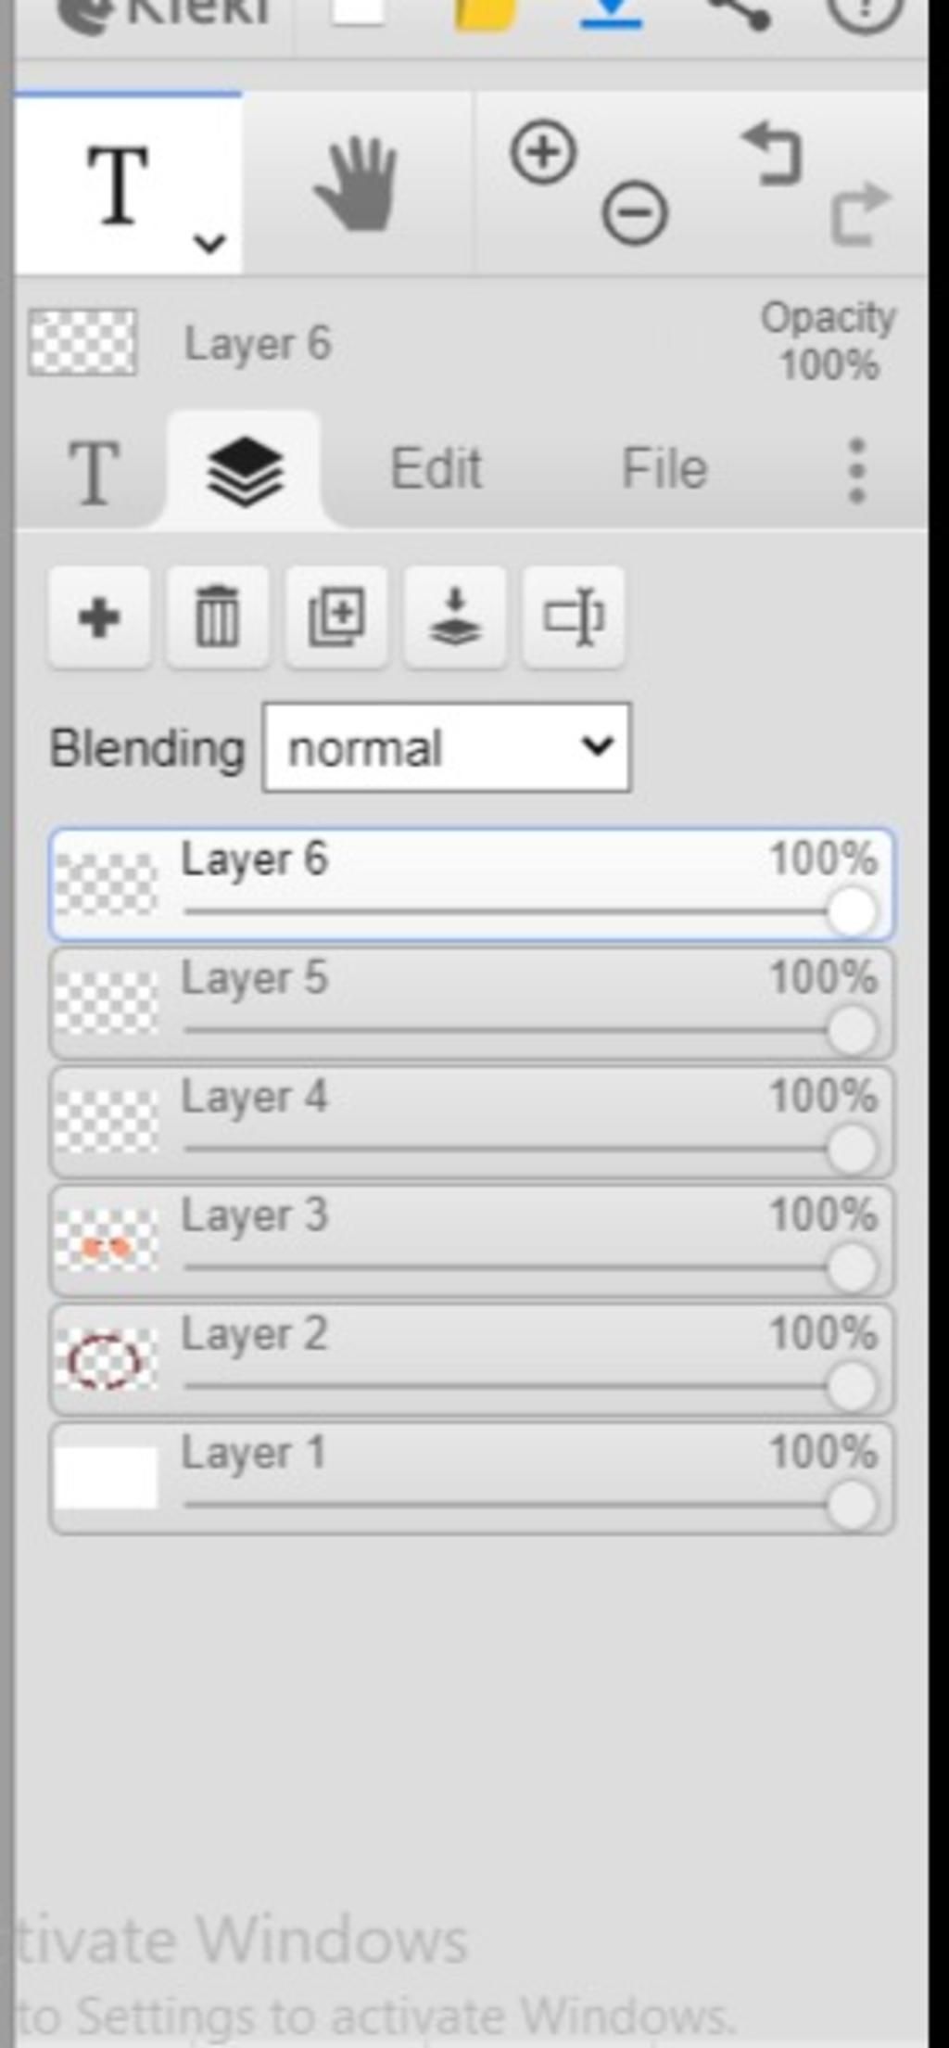Open the File tab
The width and height of the screenshot is (949, 2048).
tap(664, 468)
